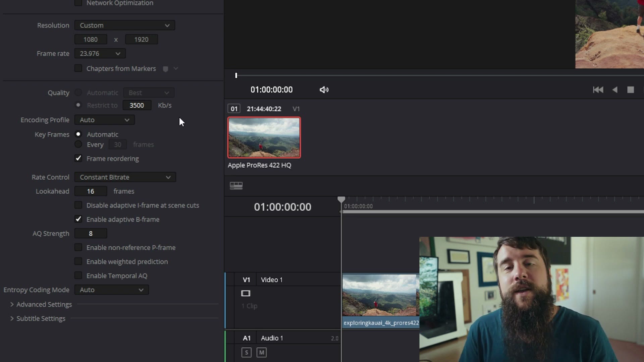Toggle the audio volume speaker icon
The height and width of the screenshot is (362, 644).
click(324, 90)
